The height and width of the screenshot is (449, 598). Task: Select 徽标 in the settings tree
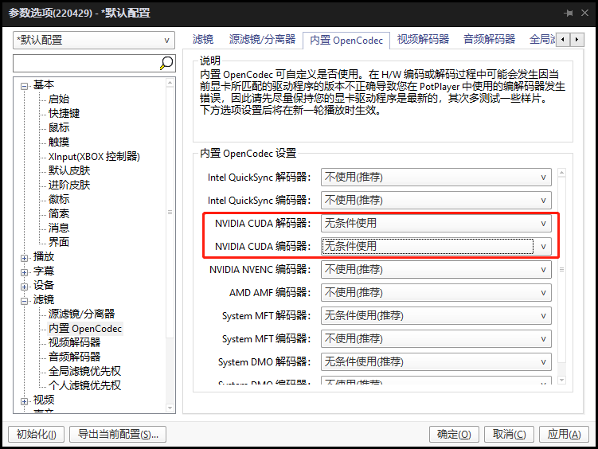click(59, 199)
